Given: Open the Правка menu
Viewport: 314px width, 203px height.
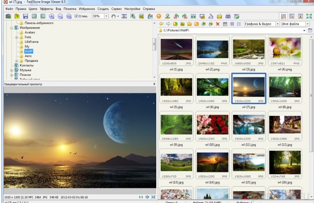Looking at the screenshot, I should 21,9.
